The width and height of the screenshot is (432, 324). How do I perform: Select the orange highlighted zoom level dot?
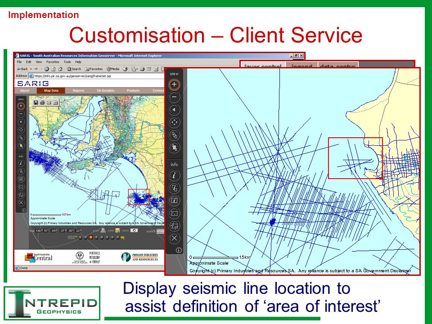[x=91, y=238]
